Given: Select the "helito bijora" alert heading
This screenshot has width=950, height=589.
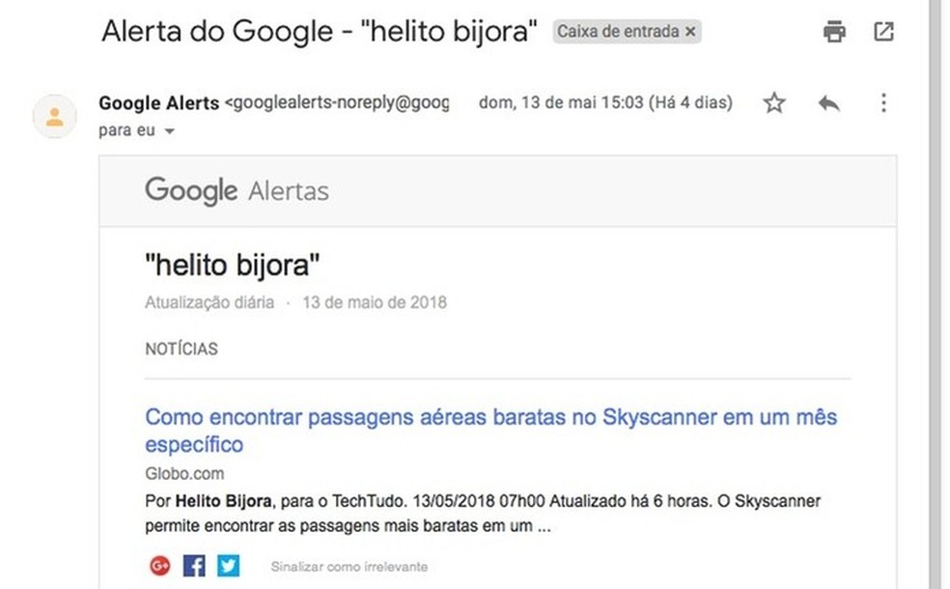Looking at the screenshot, I should point(233,264).
